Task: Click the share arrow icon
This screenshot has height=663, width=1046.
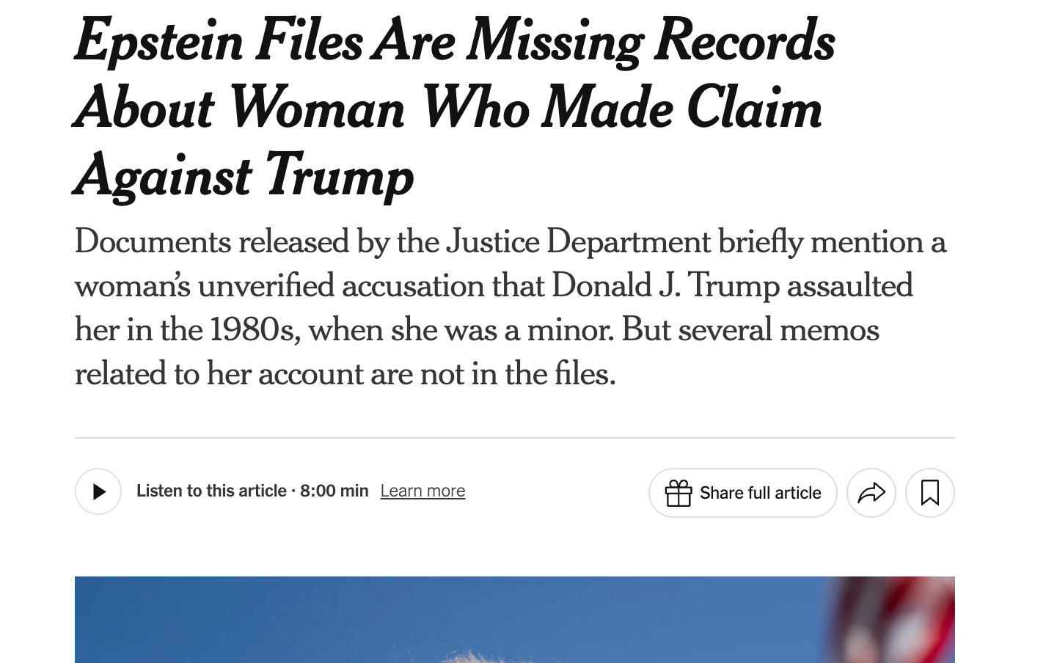Action: [x=871, y=493]
